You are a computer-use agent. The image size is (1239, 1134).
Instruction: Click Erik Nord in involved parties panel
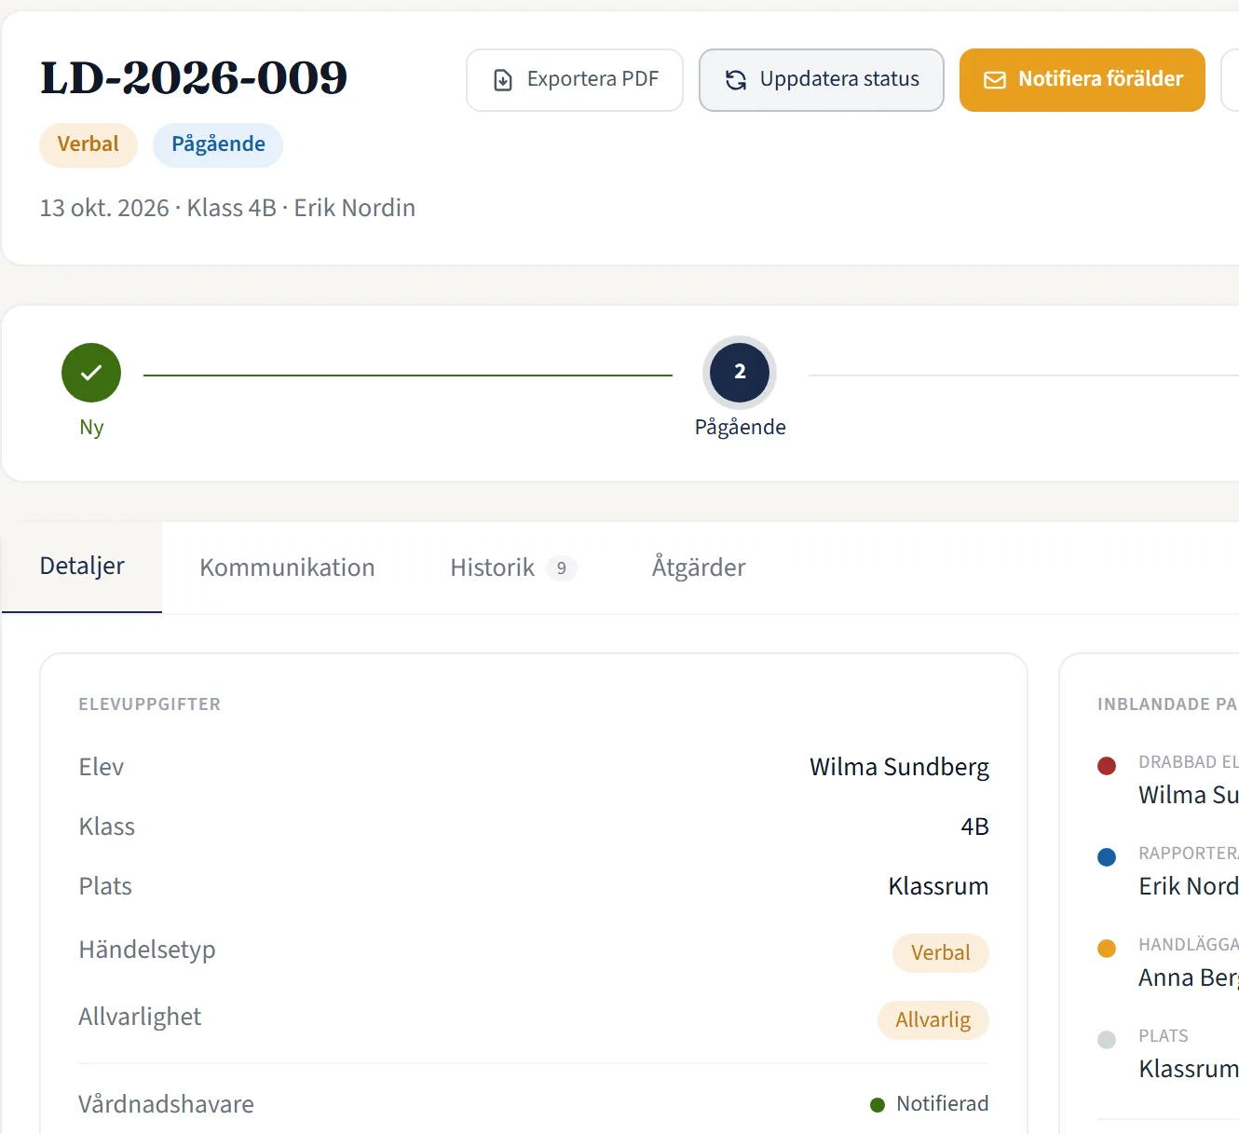1189,886
